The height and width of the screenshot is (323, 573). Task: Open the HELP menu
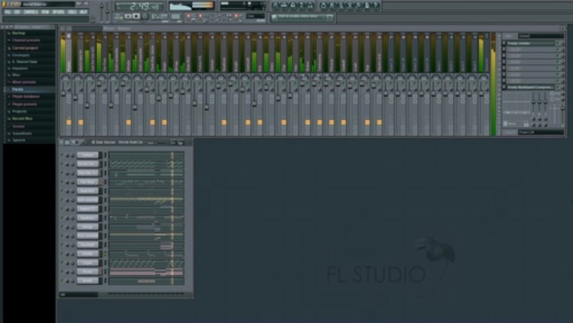(83, 12)
